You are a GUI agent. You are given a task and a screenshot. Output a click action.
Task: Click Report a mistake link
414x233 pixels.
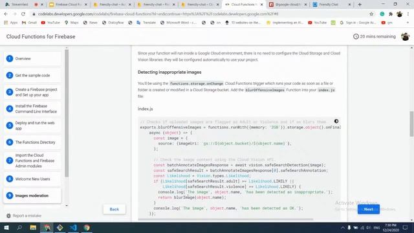[x=24, y=216]
